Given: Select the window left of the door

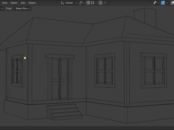Looking at the screenshot, I should (x=17, y=71).
